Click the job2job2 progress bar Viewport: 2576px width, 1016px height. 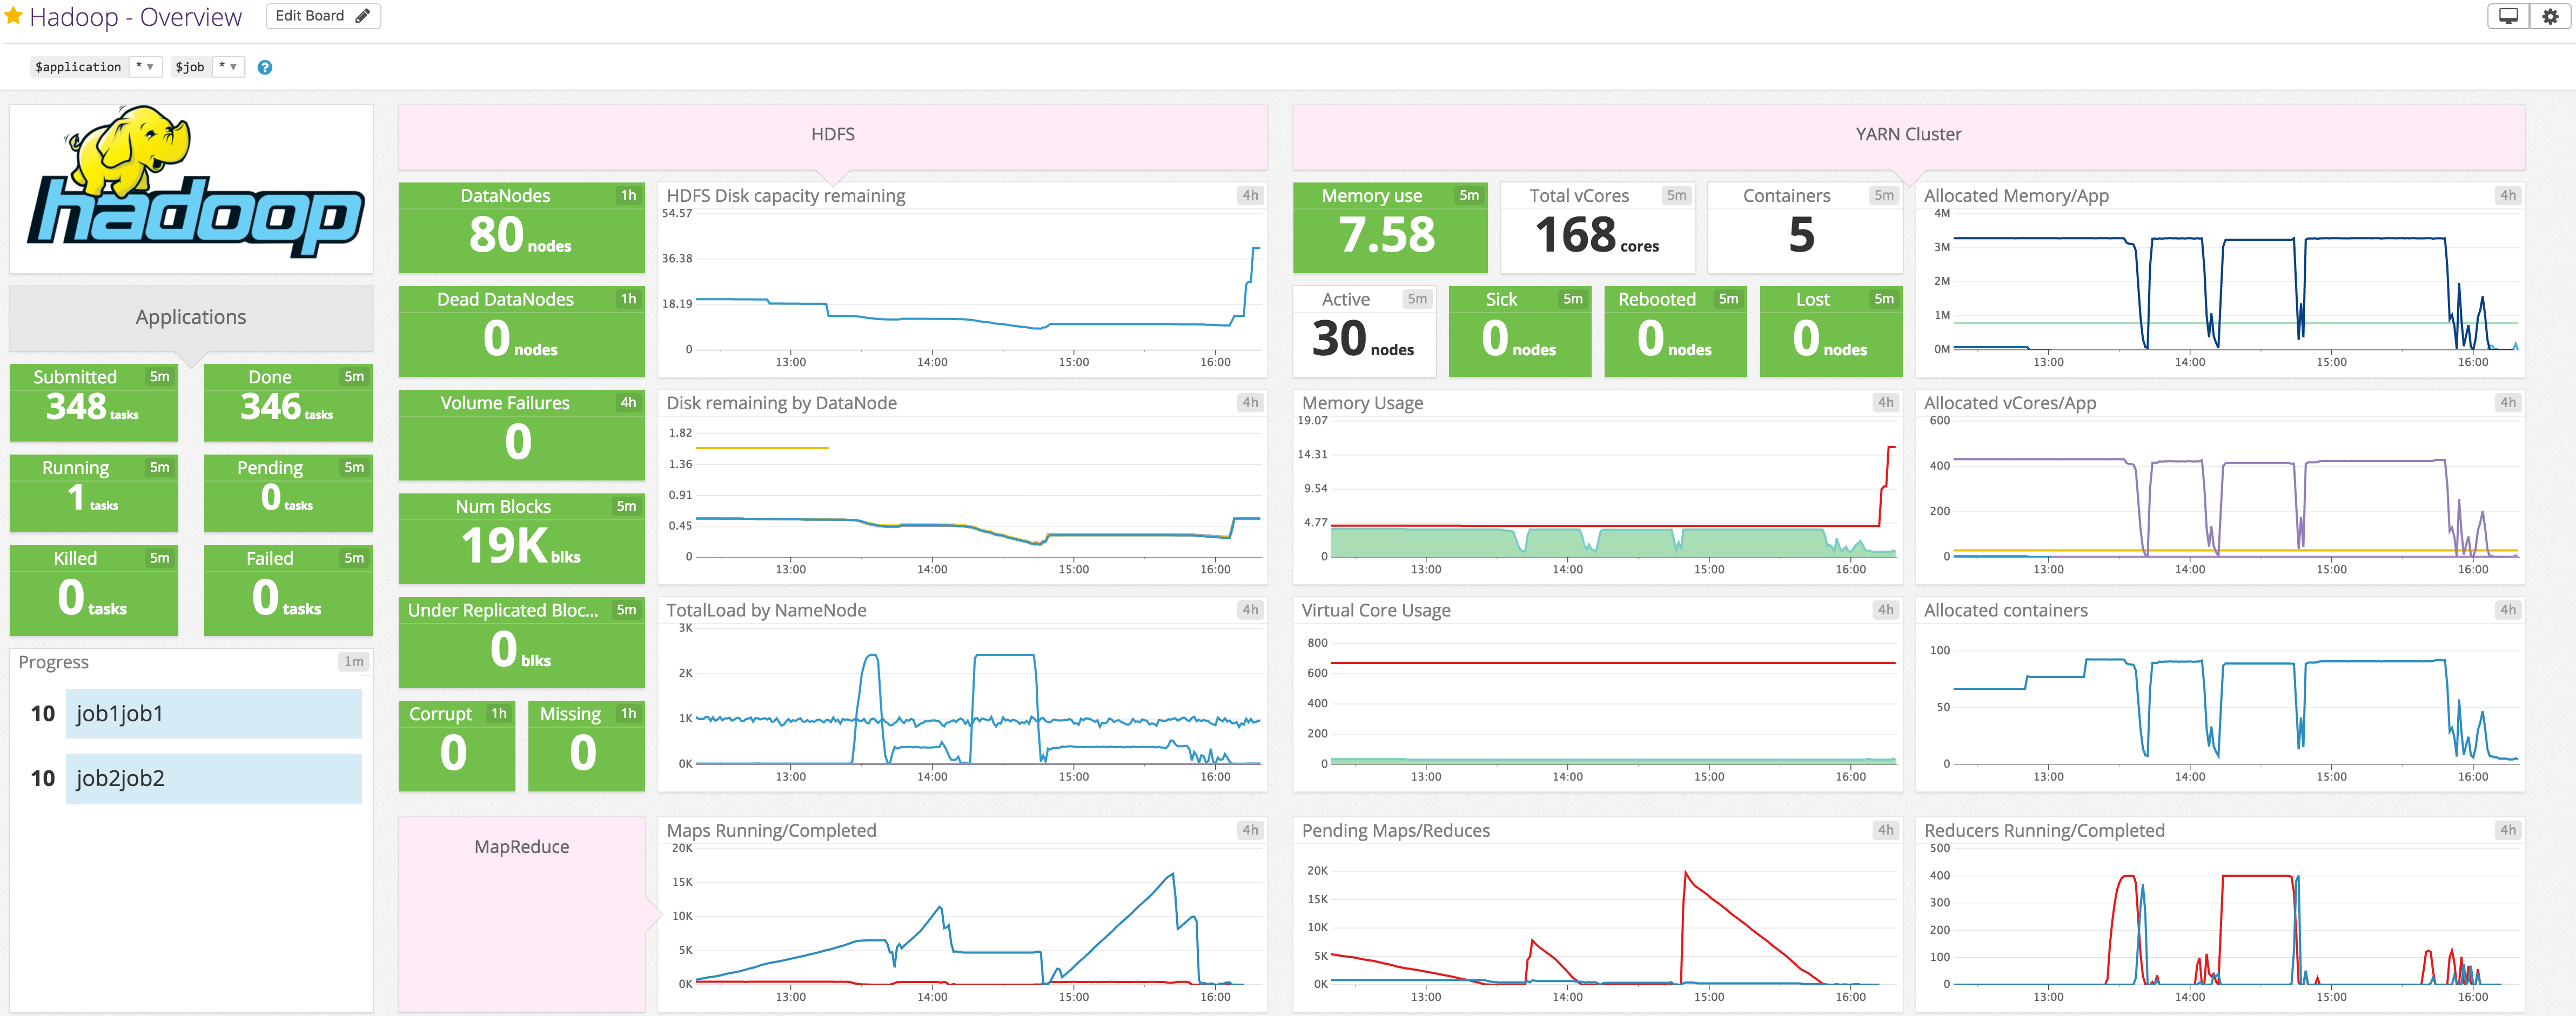click(214, 778)
